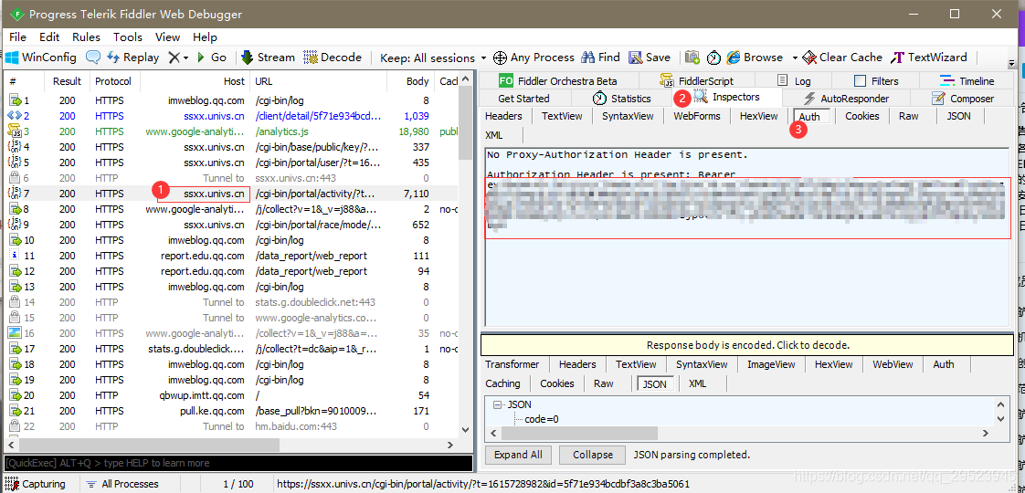Click the stopwatch timer icon in the toolbar

tap(713, 58)
